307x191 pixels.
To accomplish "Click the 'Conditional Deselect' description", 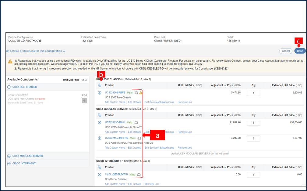I will point(116,179).
